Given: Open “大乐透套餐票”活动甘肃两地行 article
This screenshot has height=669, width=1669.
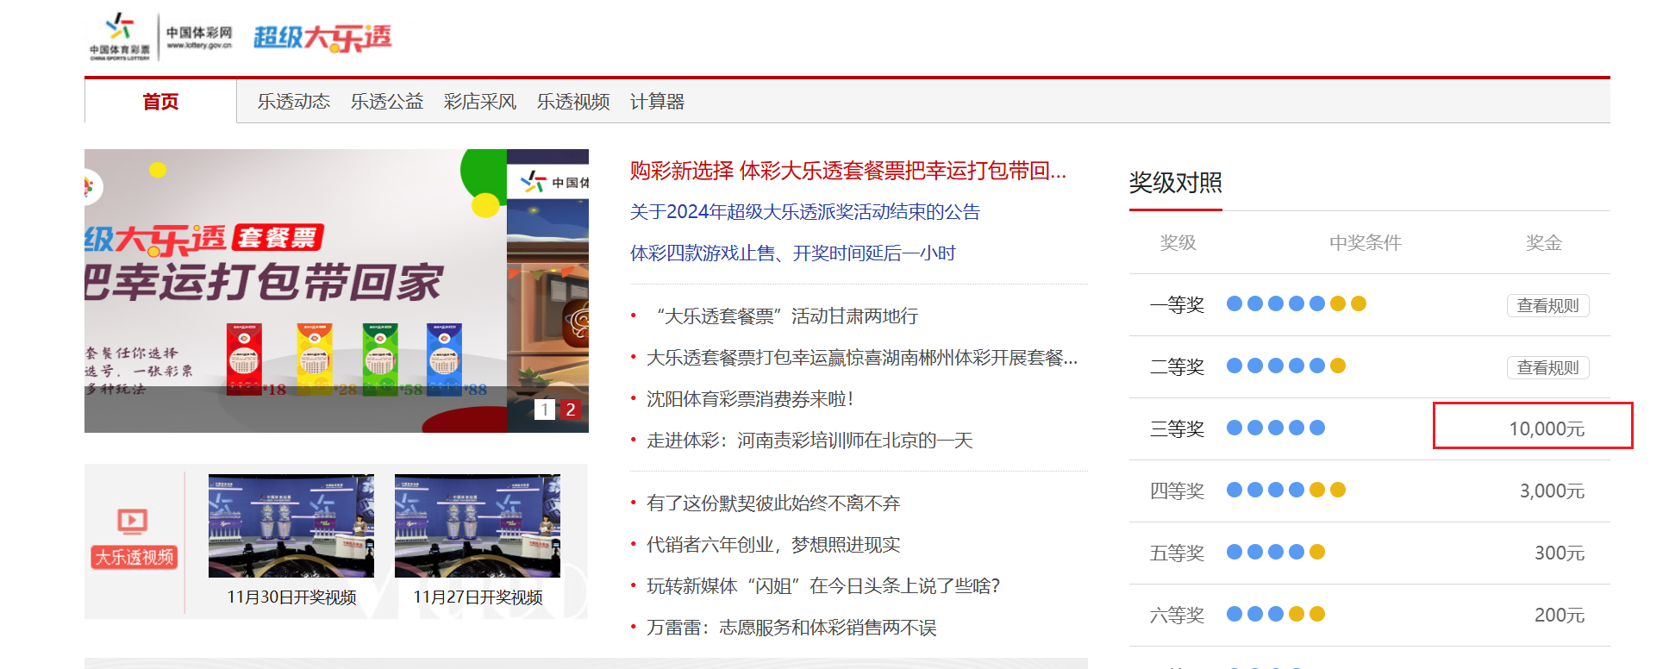Looking at the screenshot, I should point(783,316).
